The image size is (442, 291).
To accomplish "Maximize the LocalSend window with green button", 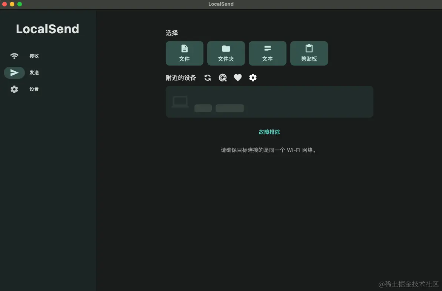I will coord(20,4).
